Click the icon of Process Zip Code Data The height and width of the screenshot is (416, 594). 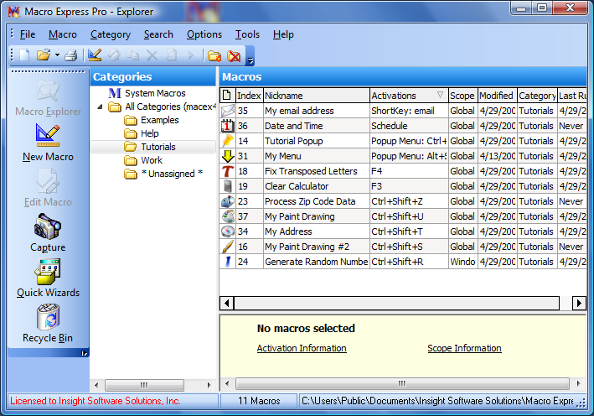coord(228,201)
